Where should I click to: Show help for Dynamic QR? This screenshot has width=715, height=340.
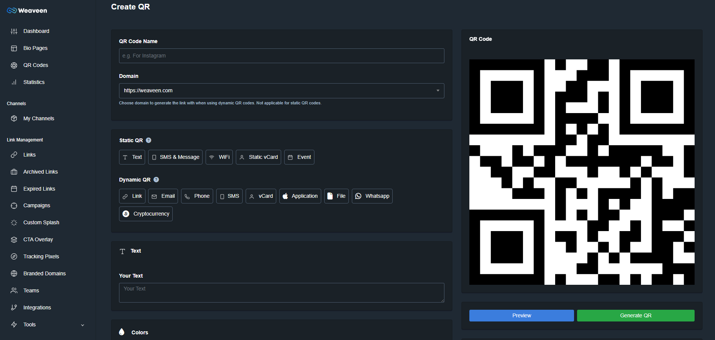[x=156, y=180]
